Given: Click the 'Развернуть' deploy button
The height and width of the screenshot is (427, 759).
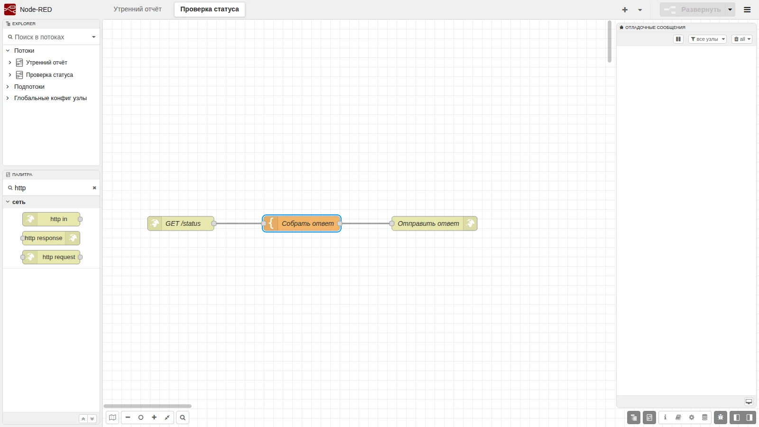Looking at the screenshot, I should point(693,9).
